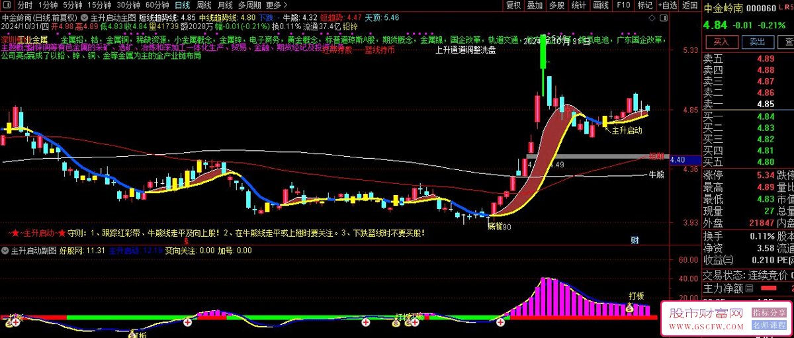The width and height of the screenshot is (794, 338).
Task: Click the 名师课程 link at bottom right
Action: tap(770, 326)
